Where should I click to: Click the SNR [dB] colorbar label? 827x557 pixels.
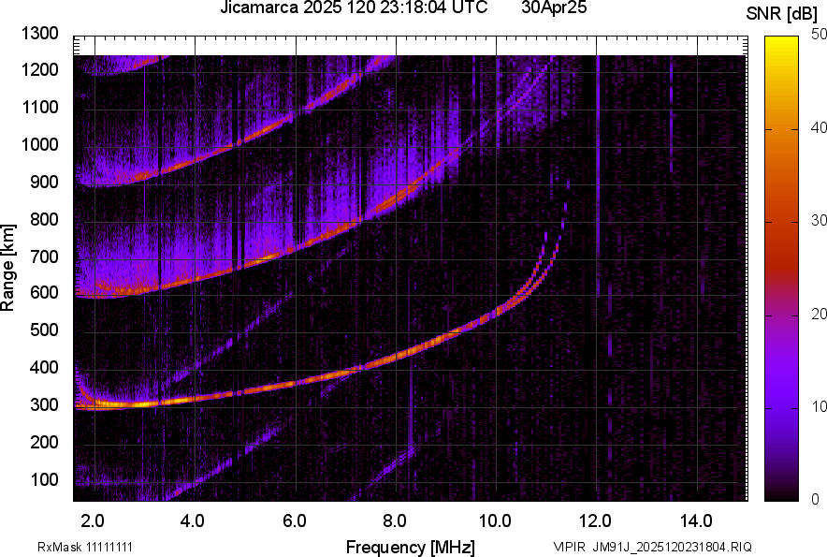tap(782, 14)
